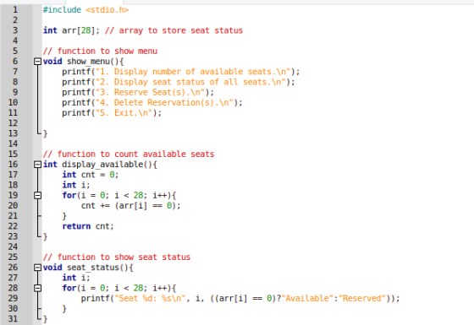This screenshot has height=325, width=474.
Task: Click the "Available" string literal
Action: (x=307, y=299)
